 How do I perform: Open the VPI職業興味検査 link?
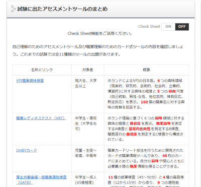pos(30,81)
